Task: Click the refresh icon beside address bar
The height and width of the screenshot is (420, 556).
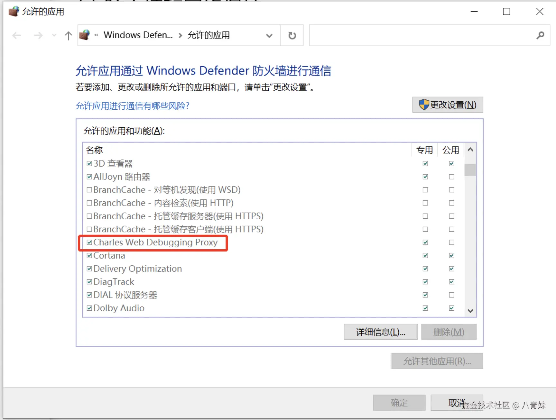Action: coord(292,35)
